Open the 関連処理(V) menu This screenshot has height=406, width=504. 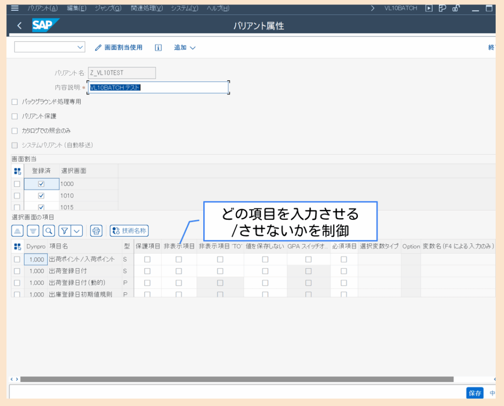point(147,8)
